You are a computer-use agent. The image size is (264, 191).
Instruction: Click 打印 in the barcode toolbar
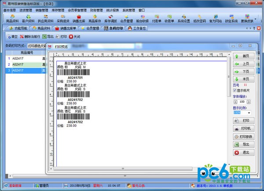61,36
